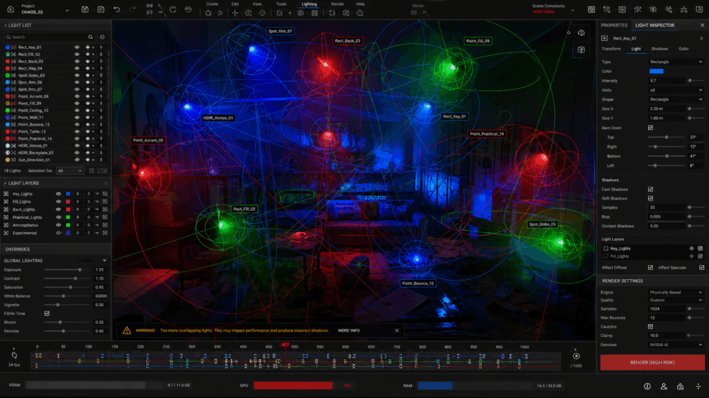Click the grid options icon for Key_Lights layer
Screen dimensions: 709x398
[105, 193]
